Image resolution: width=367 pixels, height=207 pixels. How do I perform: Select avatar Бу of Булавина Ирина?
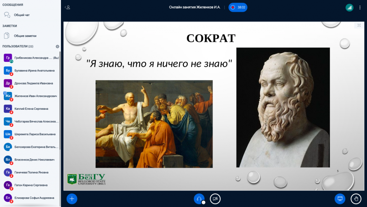click(x=8, y=70)
